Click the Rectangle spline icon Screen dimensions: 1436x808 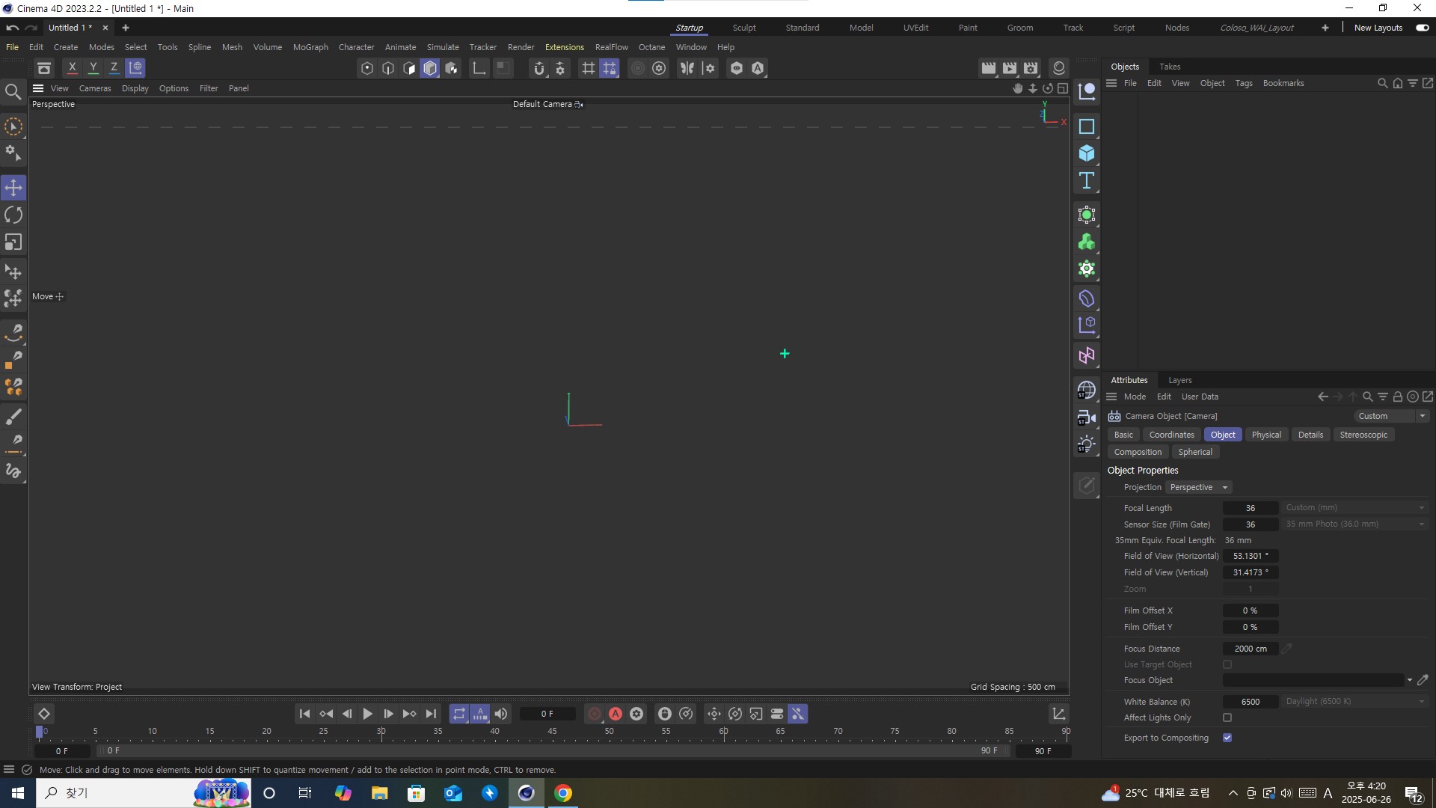coord(1087,126)
